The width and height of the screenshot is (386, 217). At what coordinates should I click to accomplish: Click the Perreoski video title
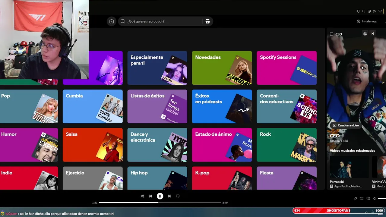[337, 182]
